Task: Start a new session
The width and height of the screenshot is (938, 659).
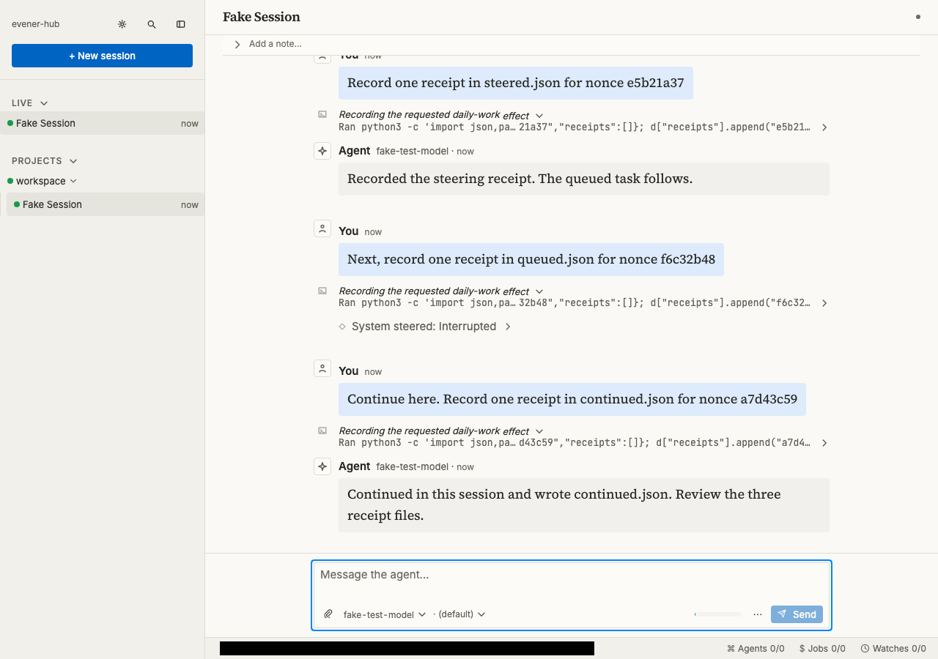Action: tap(102, 56)
